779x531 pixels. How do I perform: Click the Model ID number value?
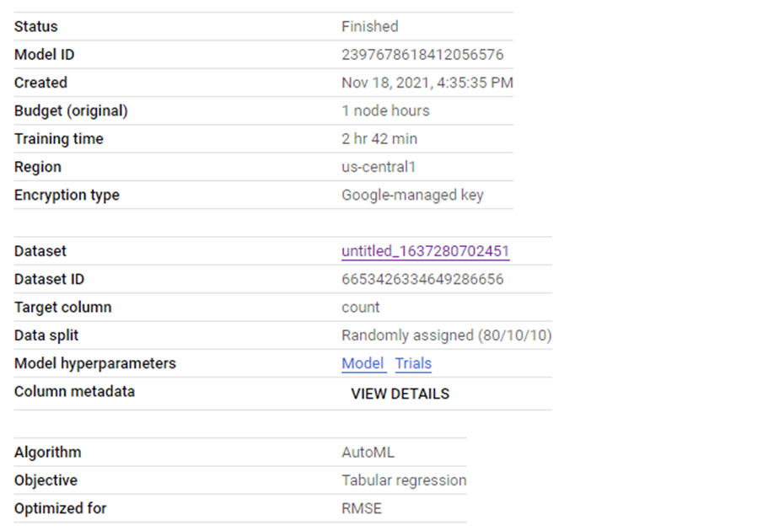422,55
